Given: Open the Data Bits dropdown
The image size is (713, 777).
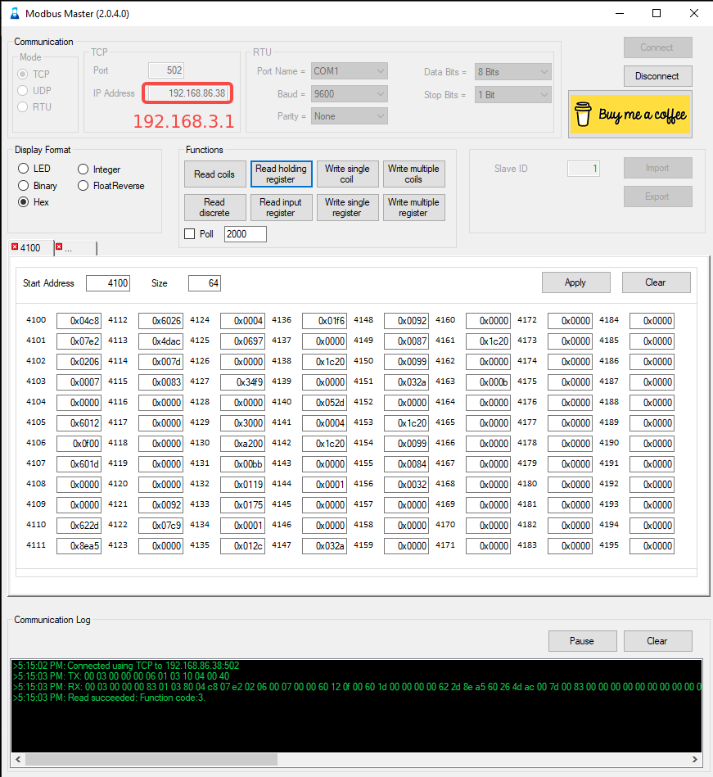Looking at the screenshot, I should pos(512,72).
